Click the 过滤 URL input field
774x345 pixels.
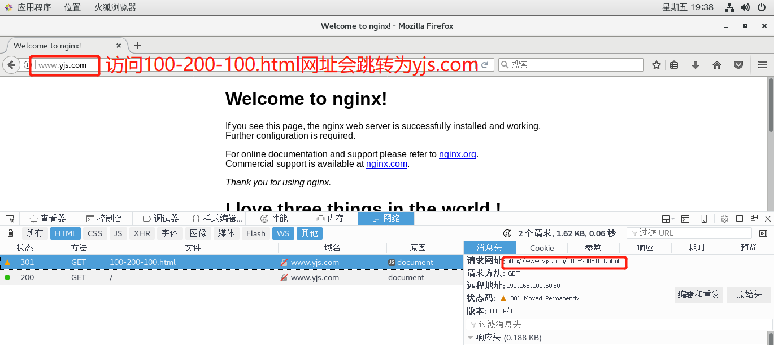[689, 233]
